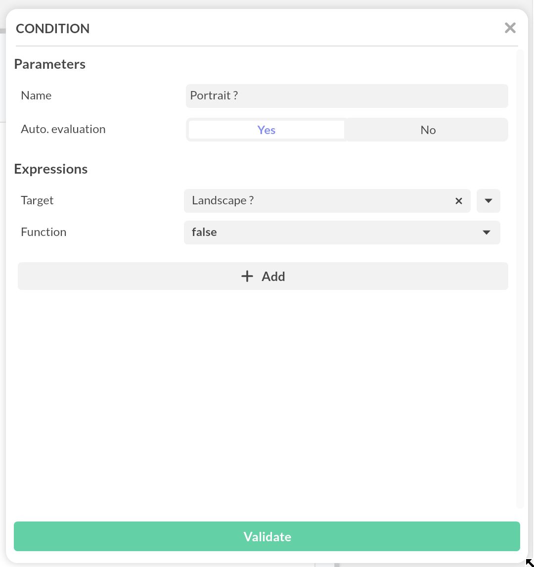Click the caret icon in the Function row

pos(486,233)
